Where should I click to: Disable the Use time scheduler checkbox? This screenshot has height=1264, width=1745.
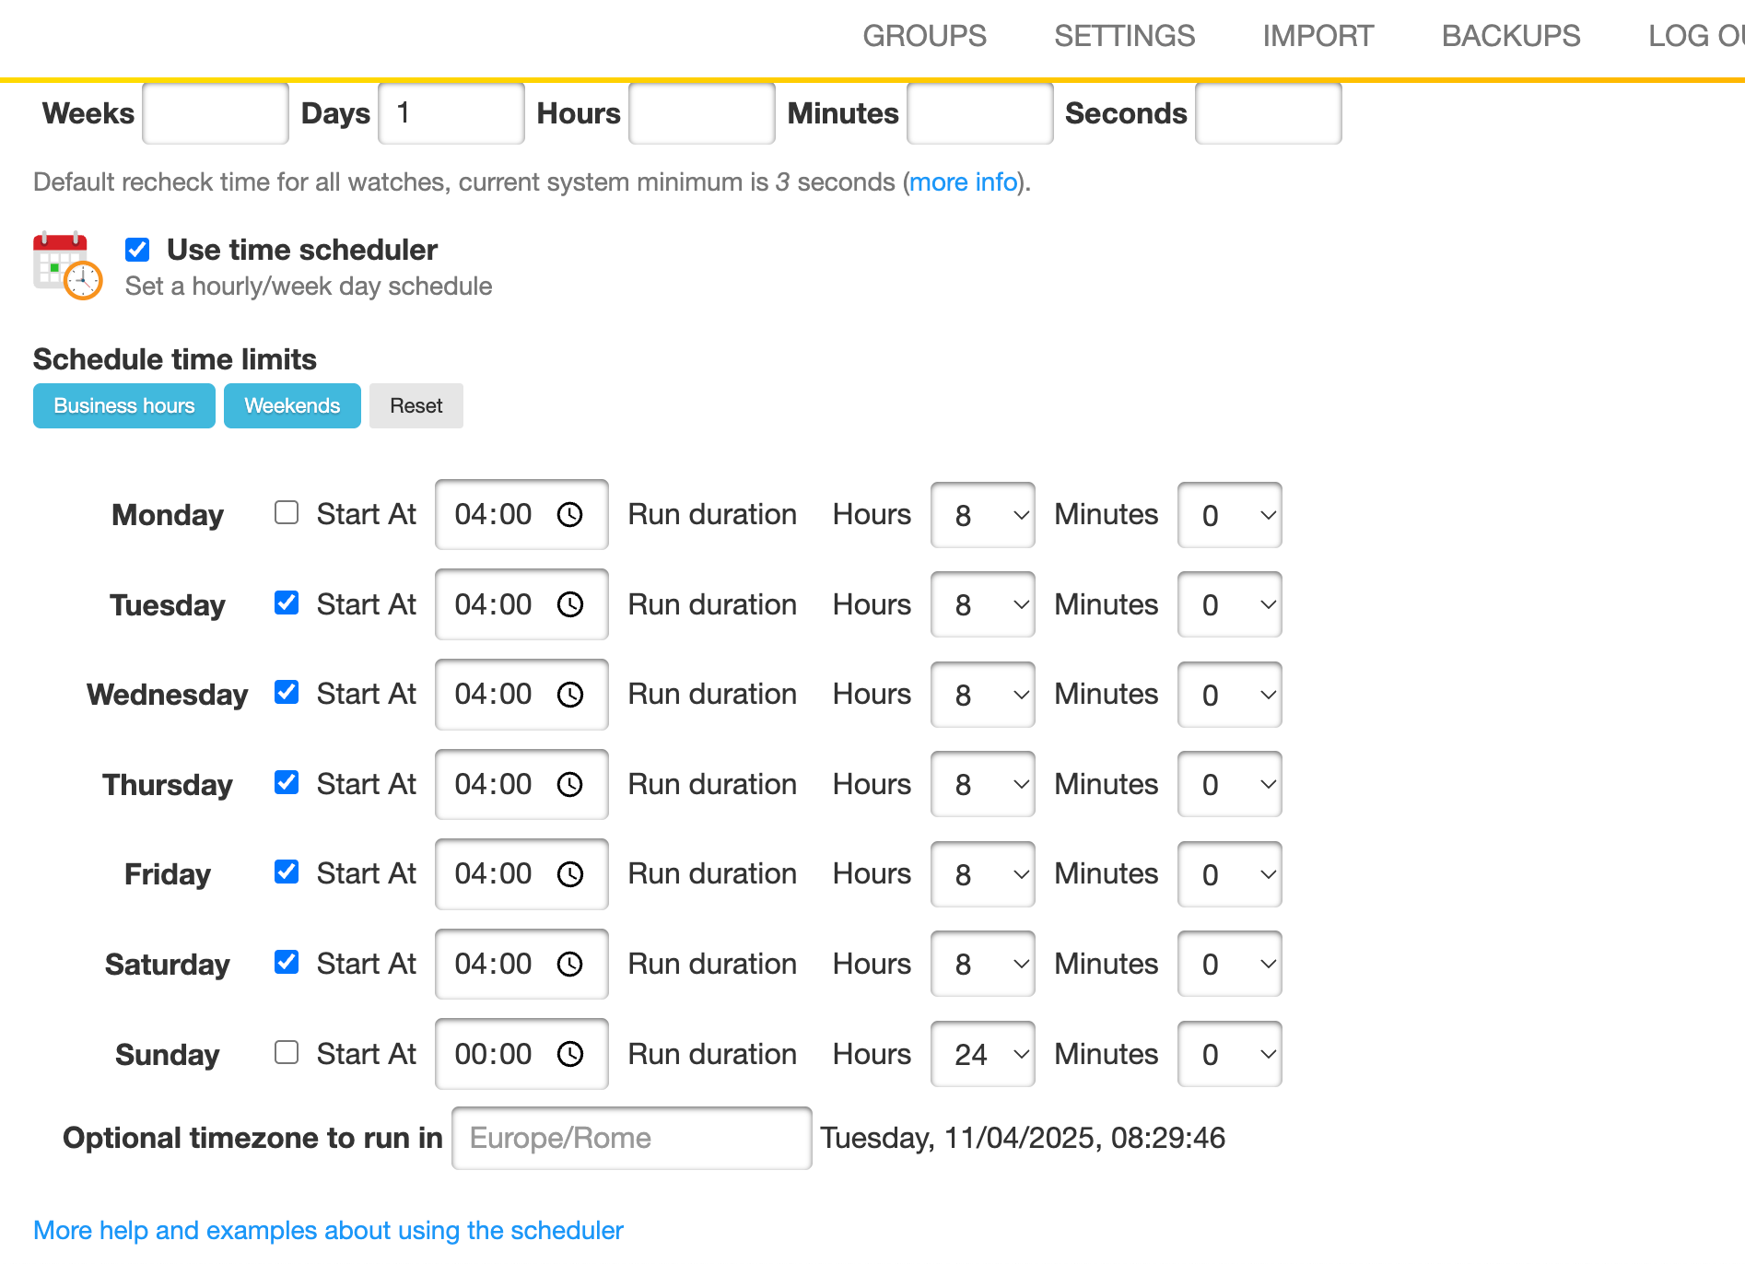pyautogui.click(x=137, y=250)
